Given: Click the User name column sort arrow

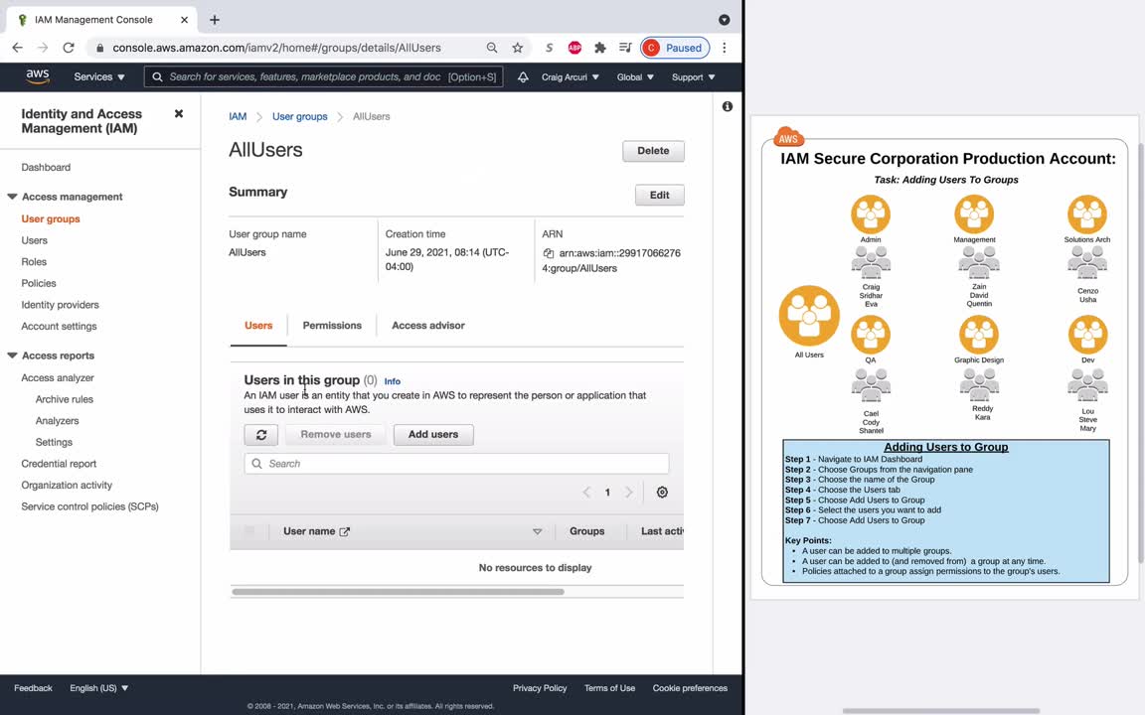Looking at the screenshot, I should (538, 532).
